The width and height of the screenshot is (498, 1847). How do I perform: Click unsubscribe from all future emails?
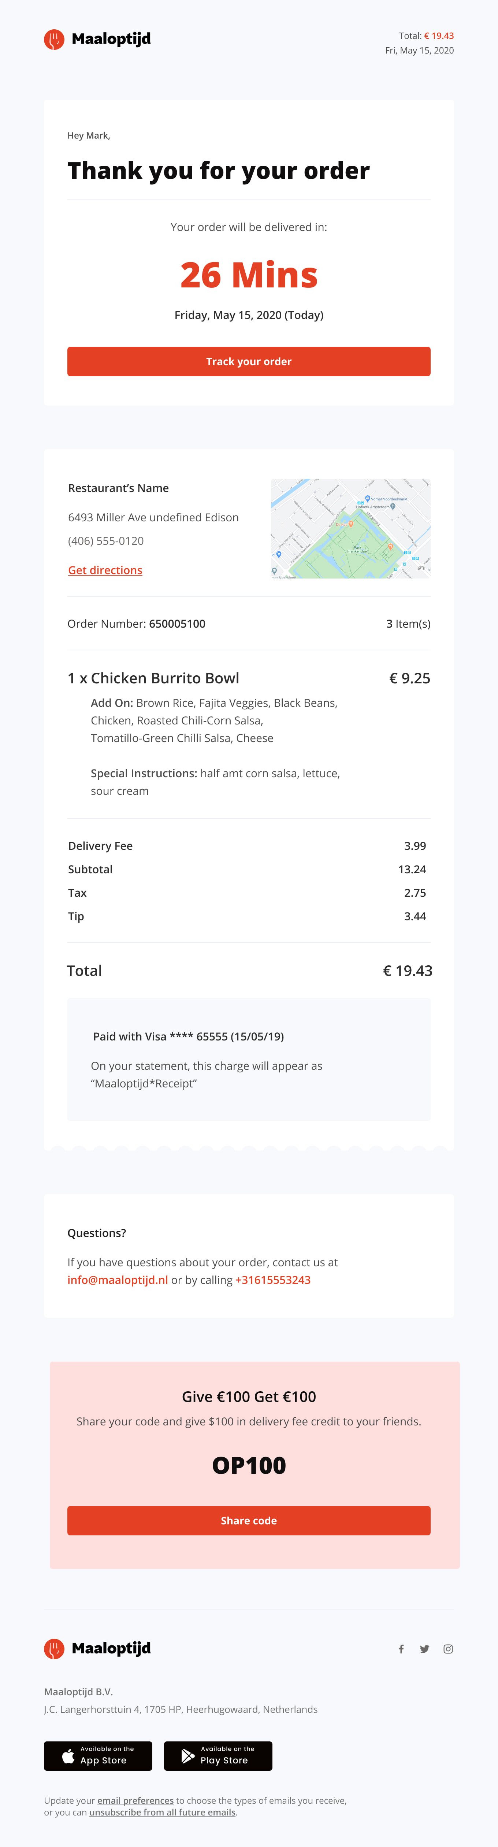click(162, 1812)
